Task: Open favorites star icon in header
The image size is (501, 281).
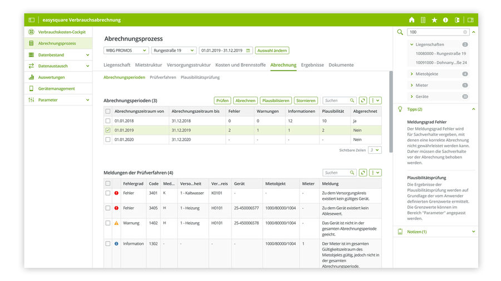Action: pos(434,20)
